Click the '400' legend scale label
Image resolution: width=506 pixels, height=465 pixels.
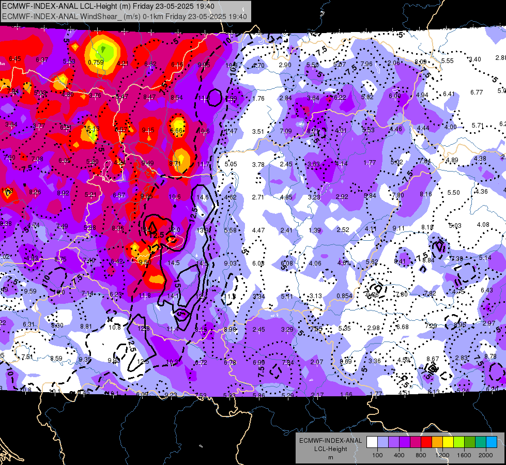[x=399, y=455]
